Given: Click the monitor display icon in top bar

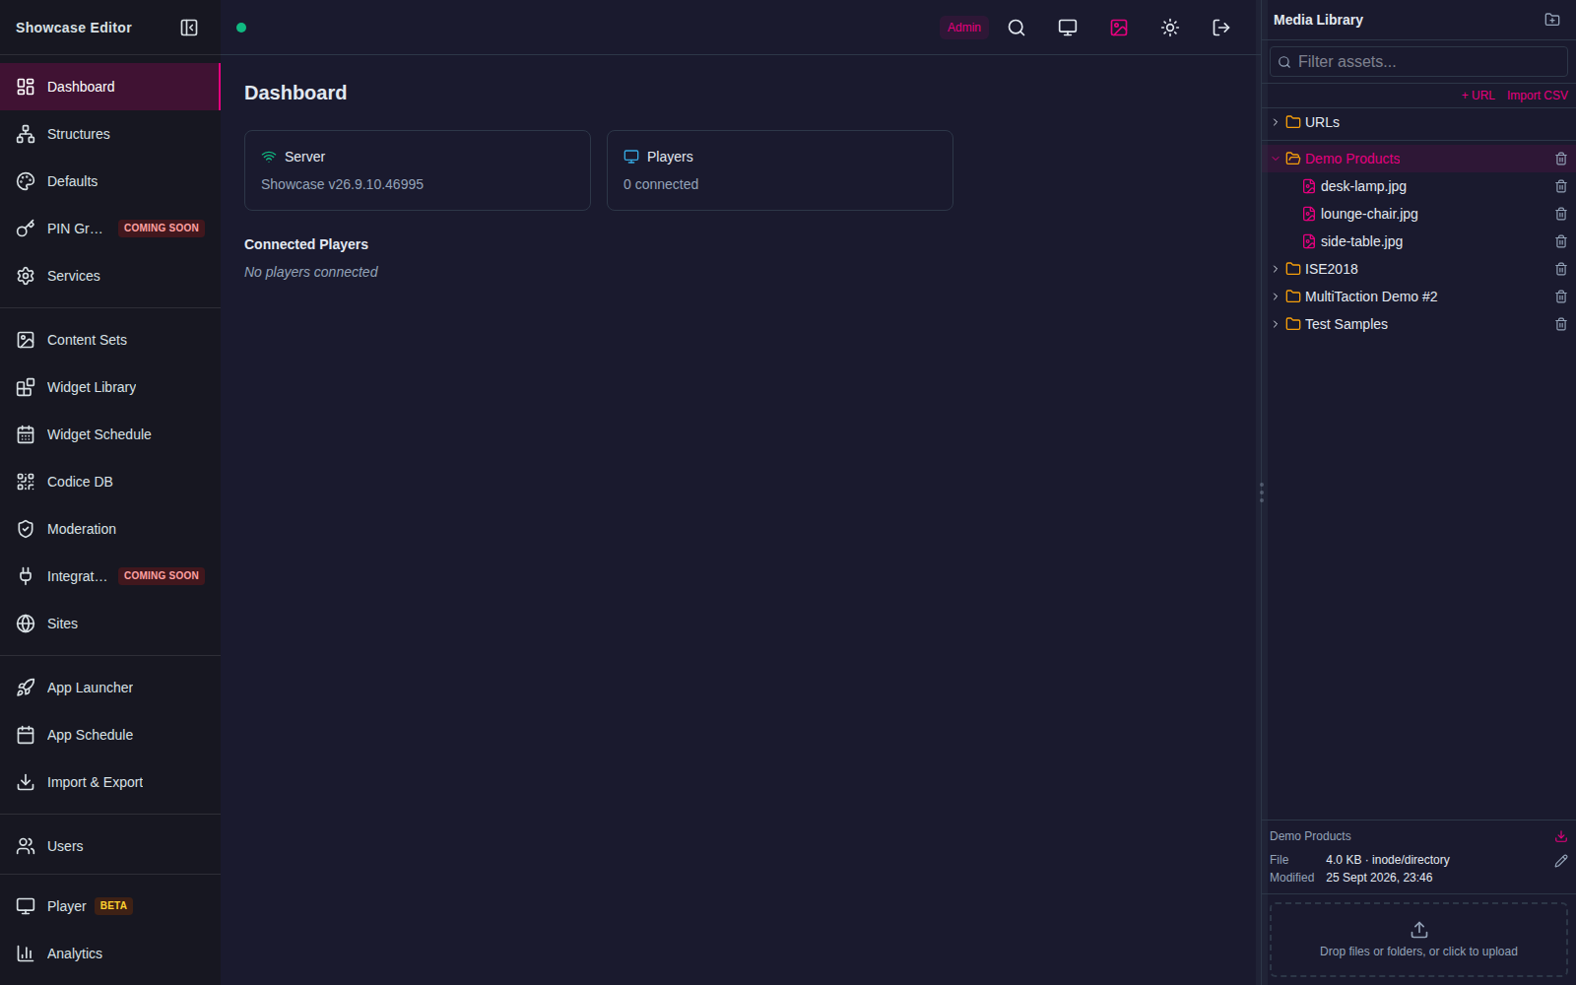Looking at the screenshot, I should [x=1068, y=28].
